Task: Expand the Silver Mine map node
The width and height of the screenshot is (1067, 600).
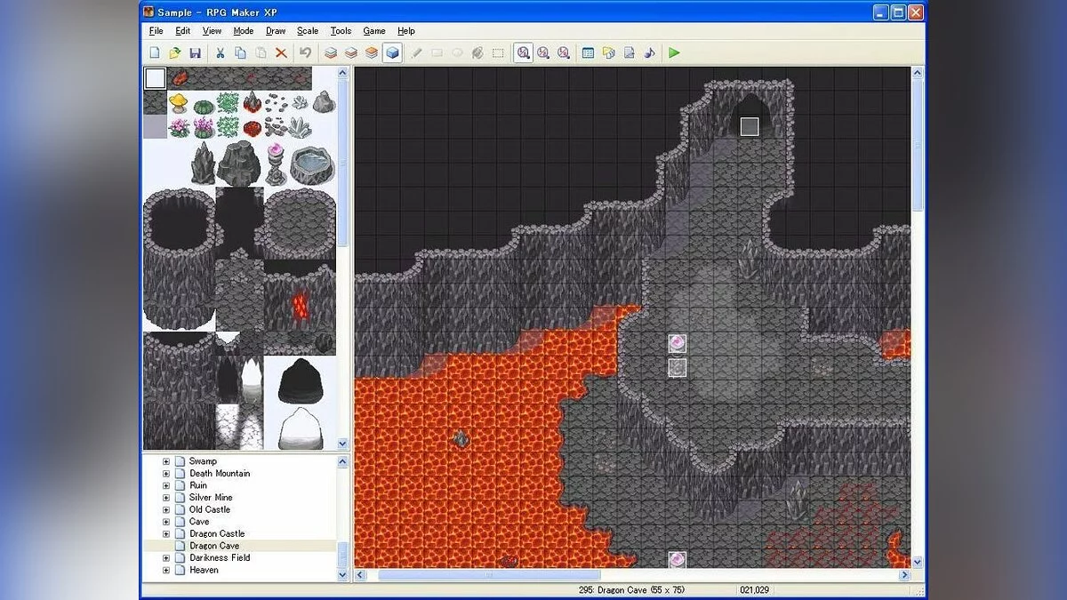Action: (165, 498)
